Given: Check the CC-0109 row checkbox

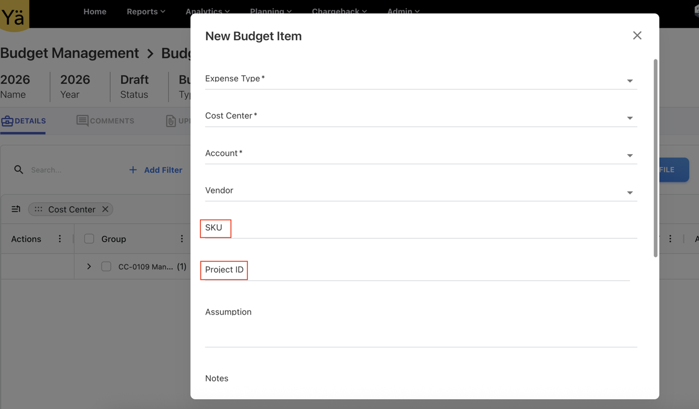Looking at the screenshot, I should (x=107, y=267).
